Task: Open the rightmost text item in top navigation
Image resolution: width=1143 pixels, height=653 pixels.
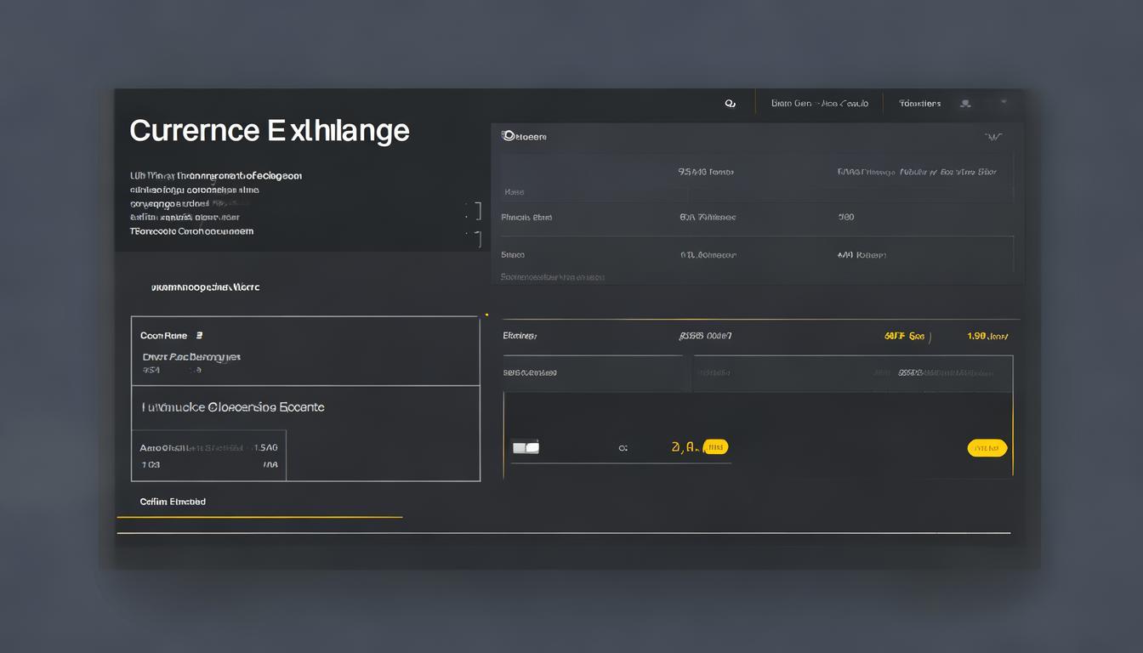Action: click(919, 104)
